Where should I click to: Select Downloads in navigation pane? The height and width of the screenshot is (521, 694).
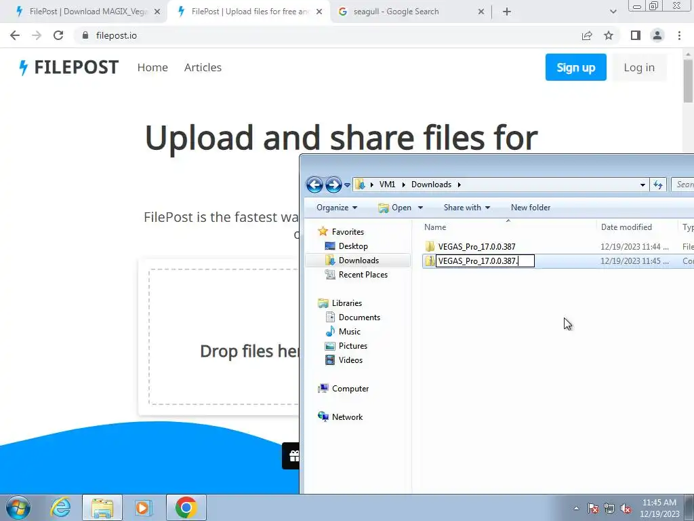click(358, 260)
